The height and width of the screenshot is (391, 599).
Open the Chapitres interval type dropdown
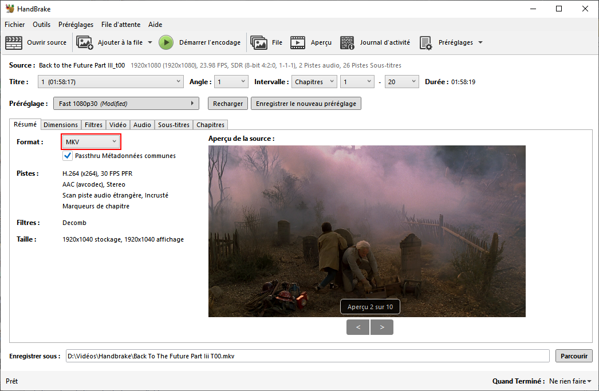314,82
